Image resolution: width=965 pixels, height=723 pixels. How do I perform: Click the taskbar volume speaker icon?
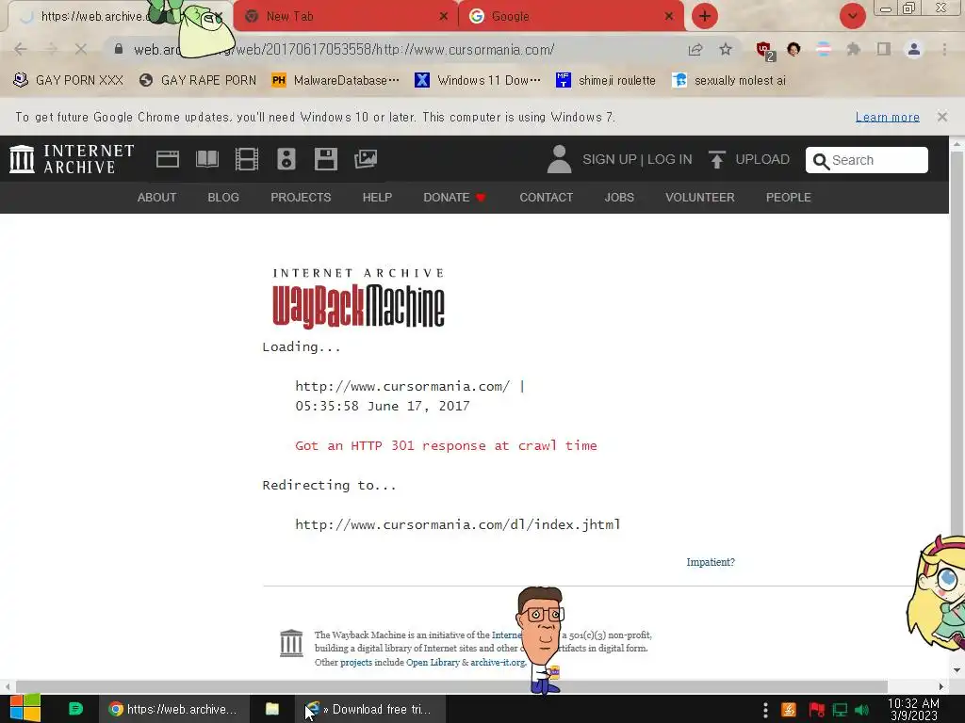[861, 710]
